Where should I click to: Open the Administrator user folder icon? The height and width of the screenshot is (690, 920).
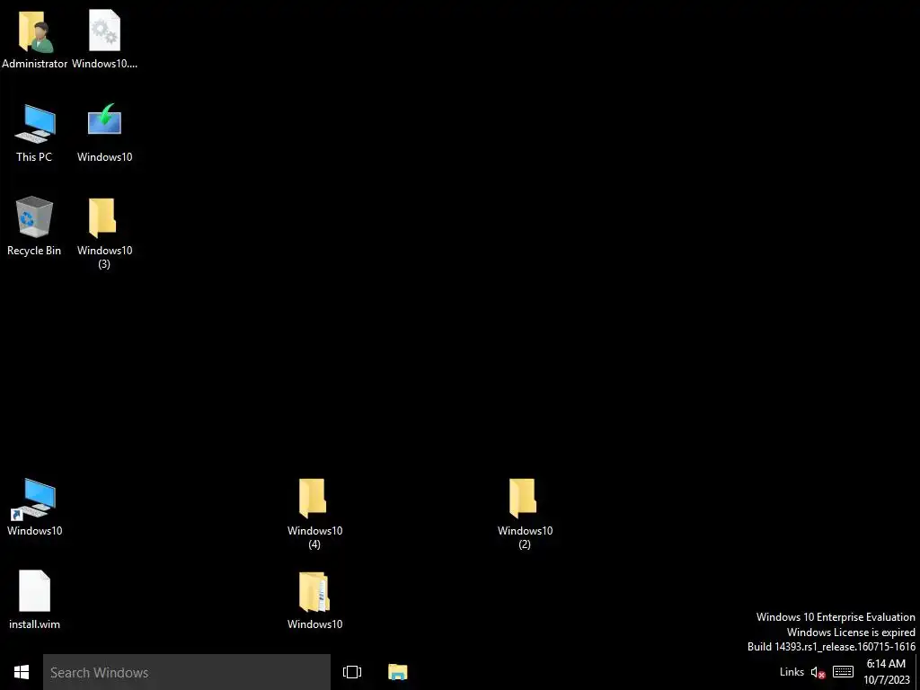pyautogui.click(x=35, y=33)
